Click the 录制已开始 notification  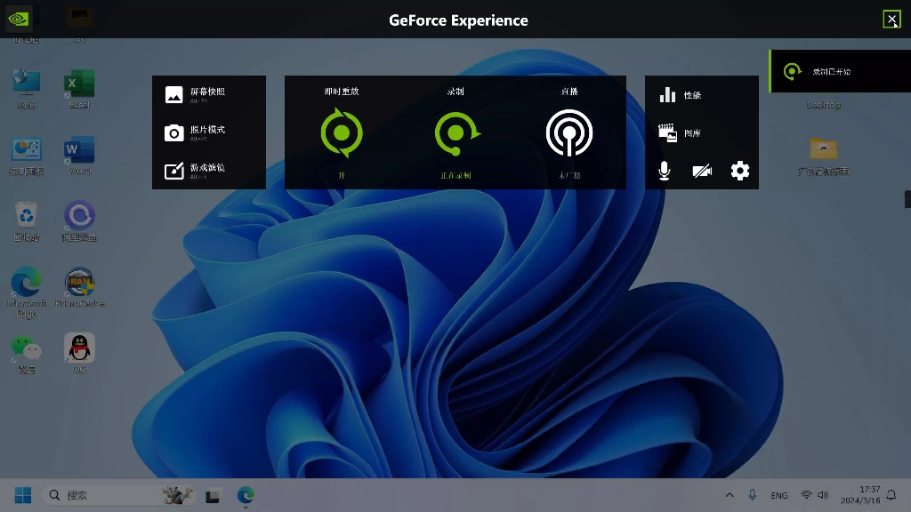840,71
